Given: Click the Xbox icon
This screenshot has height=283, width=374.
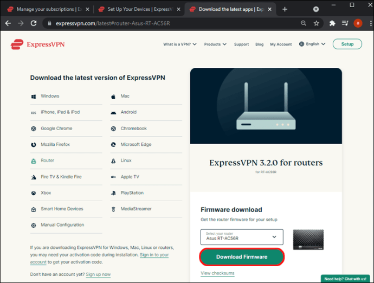Looking at the screenshot, I should click(x=34, y=193).
